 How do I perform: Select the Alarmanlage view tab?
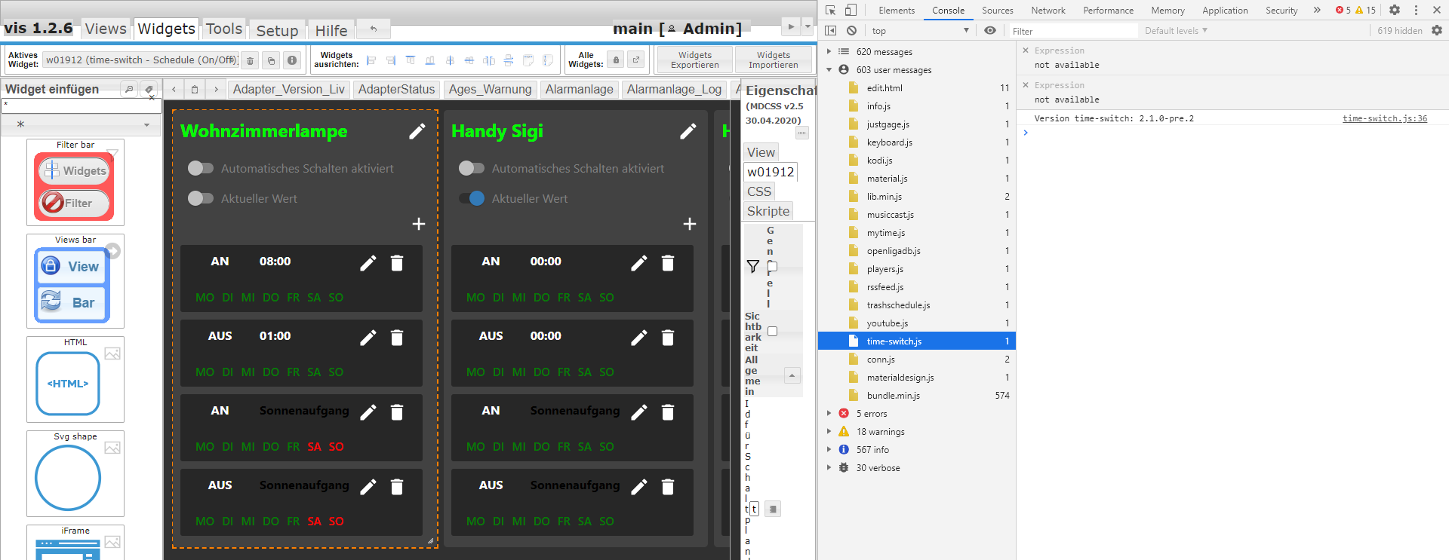(580, 90)
